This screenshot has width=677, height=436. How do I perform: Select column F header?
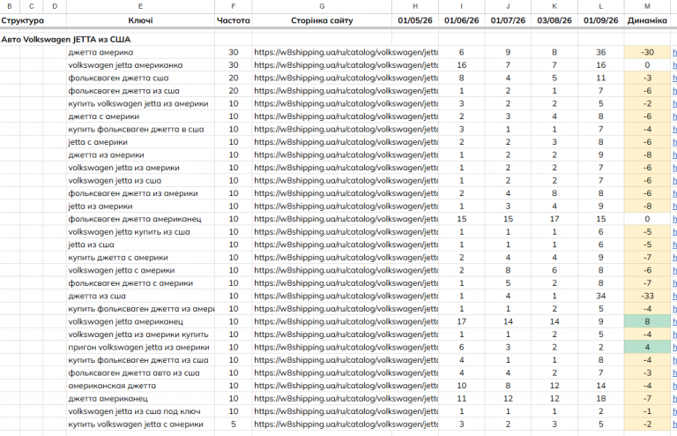point(233,6)
